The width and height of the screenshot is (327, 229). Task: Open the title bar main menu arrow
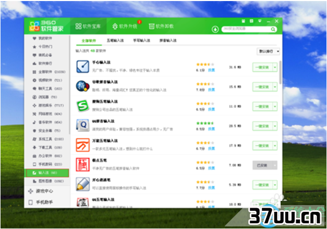point(260,21)
